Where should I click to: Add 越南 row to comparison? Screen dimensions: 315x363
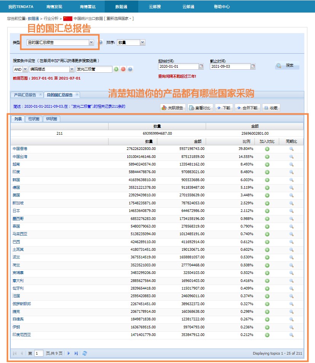[x=267, y=165]
